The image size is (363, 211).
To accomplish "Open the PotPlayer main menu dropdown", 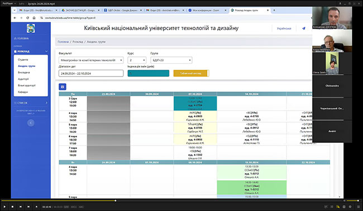I will (x=9, y=3).
